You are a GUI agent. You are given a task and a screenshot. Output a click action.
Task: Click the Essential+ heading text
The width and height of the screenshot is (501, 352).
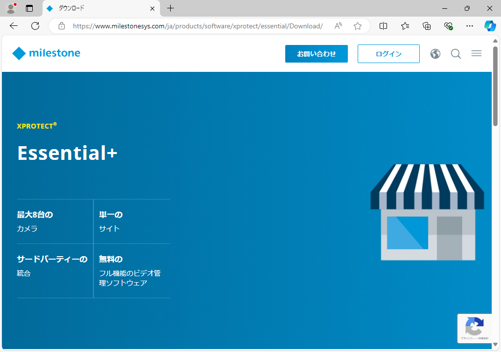coord(68,153)
